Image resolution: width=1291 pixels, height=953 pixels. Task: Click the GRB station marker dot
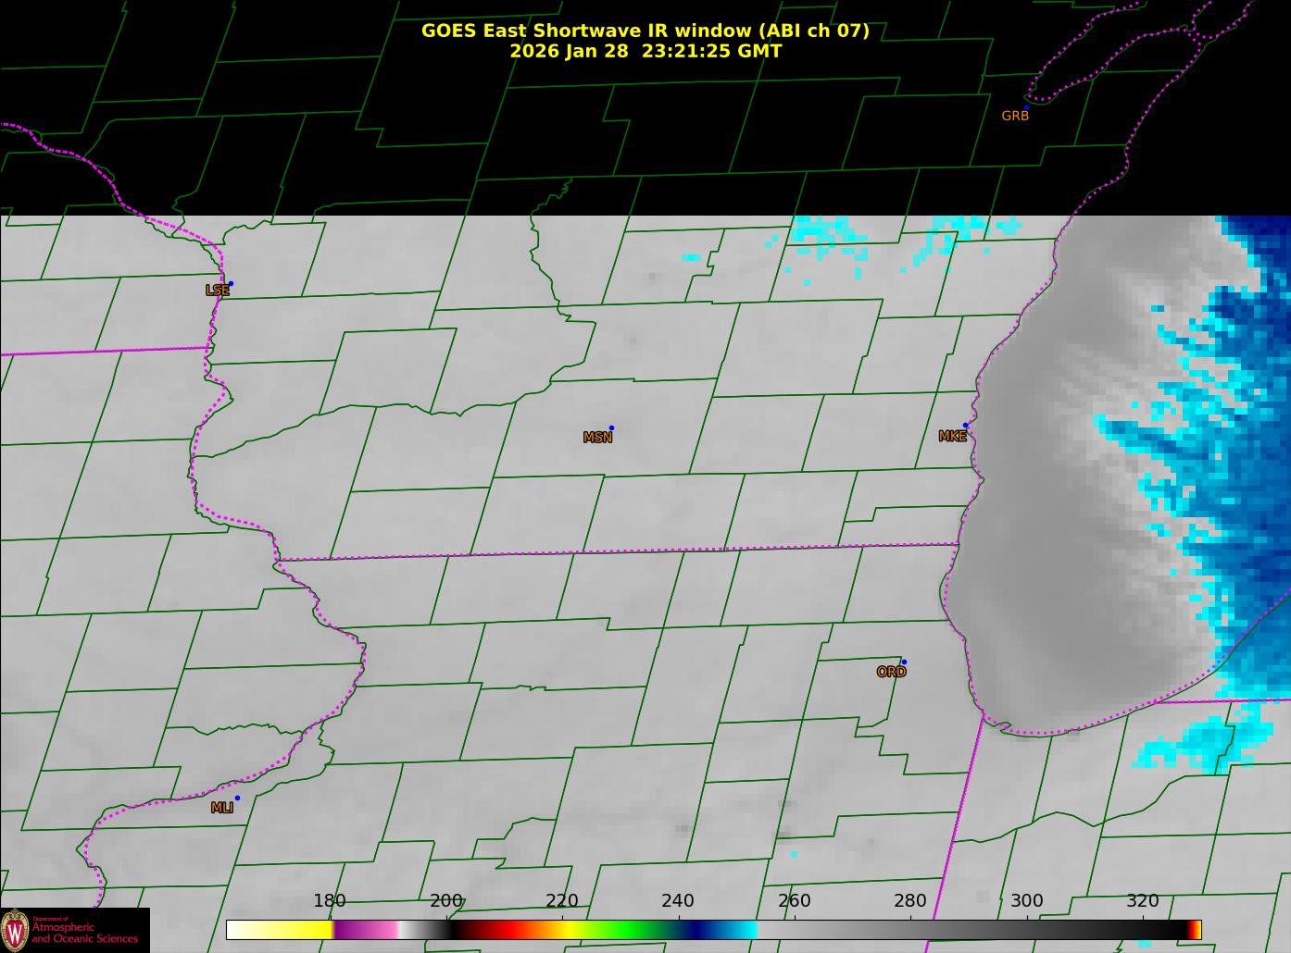[x=1026, y=108]
